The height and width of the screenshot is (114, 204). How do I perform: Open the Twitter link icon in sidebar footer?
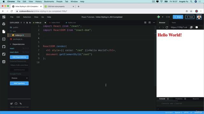tap(11, 104)
